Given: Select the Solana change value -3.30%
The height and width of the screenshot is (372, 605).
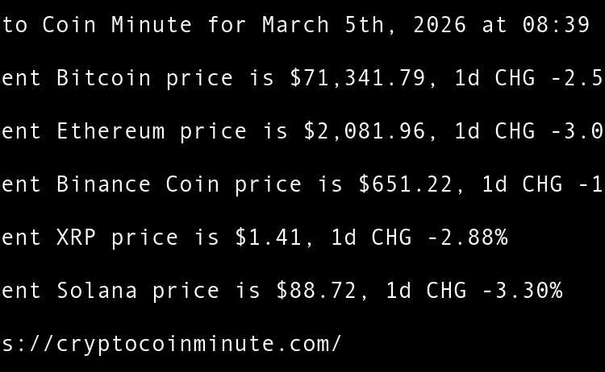Looking at the screenshot, I should click(x=522, y=291).
